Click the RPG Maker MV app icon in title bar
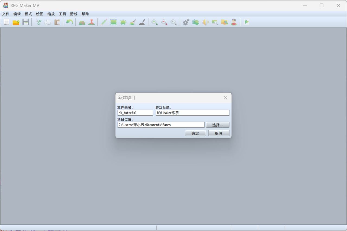The height and width of the screenshot is (231, 347). (x=6, y=5)
